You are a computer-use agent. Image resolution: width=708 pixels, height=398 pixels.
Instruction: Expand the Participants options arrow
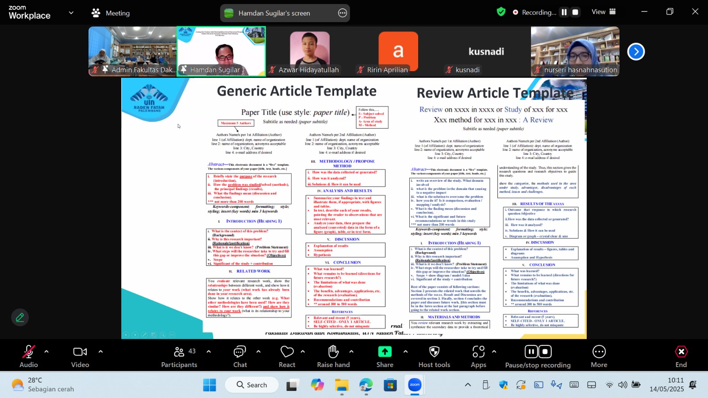pos(208,352)
